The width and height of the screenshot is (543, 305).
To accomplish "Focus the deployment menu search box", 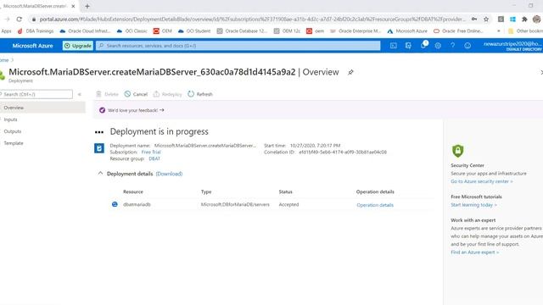I will pos(36,94).
